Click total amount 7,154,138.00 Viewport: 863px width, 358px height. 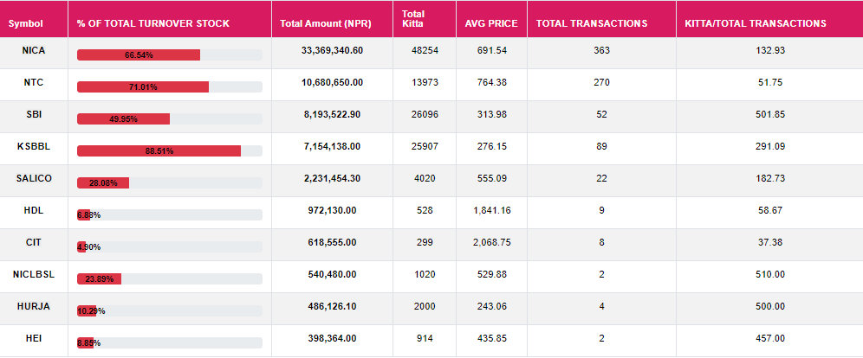pos(332,147)
